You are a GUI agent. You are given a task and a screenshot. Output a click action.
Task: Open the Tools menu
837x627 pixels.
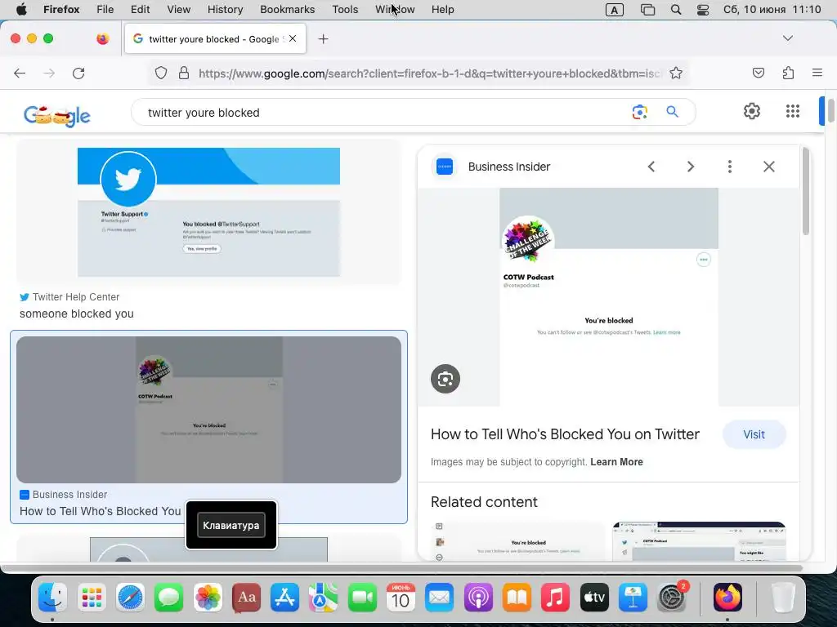tap(345, 9)
